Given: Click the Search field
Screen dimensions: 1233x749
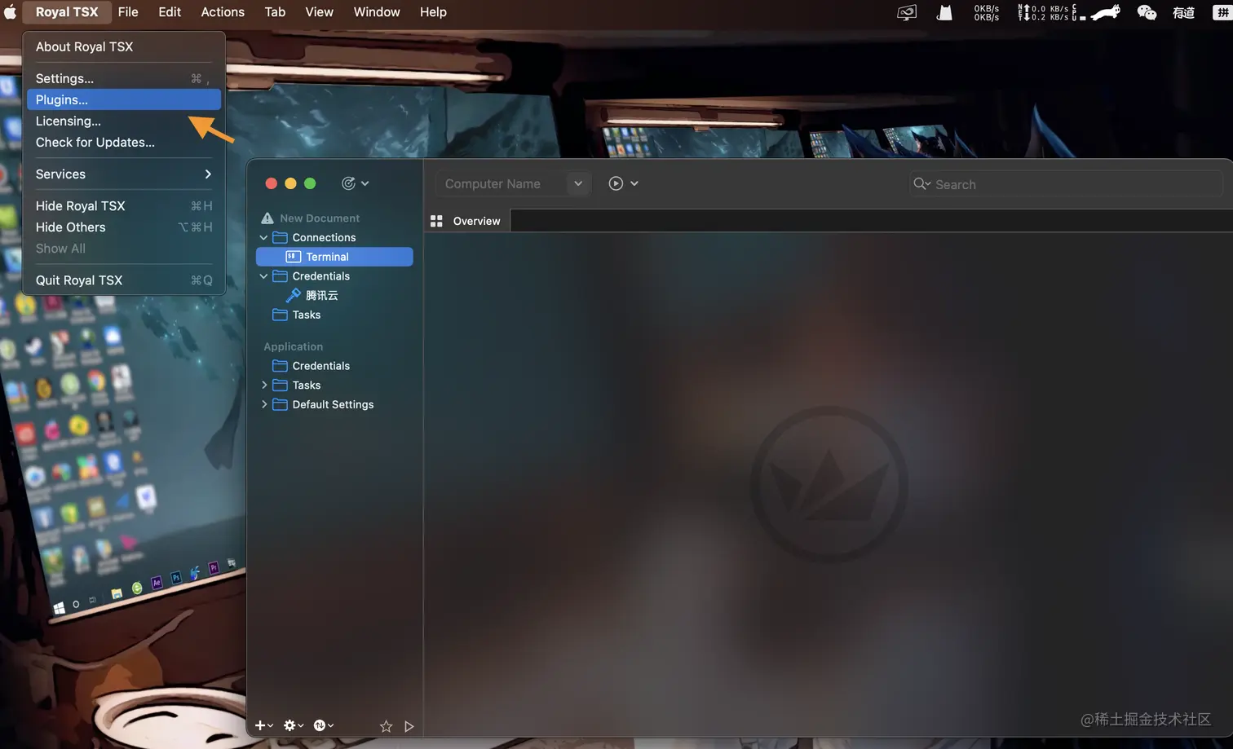Looking at the screenshot, I should 1067,184.
